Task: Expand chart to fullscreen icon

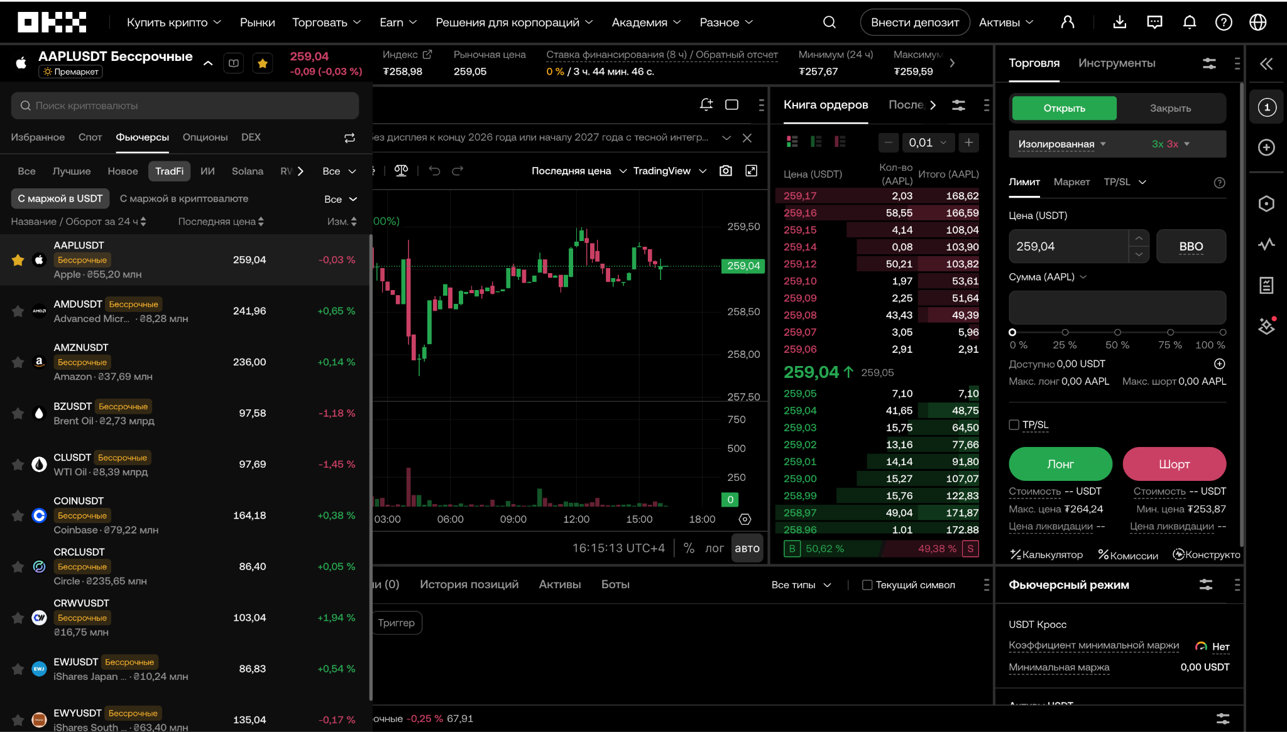Action: click(751, 171)
